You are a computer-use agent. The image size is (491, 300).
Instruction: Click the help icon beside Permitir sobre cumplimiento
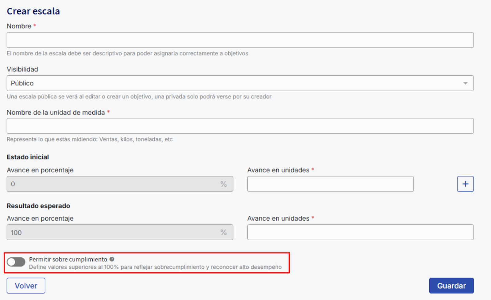[112, 259]
